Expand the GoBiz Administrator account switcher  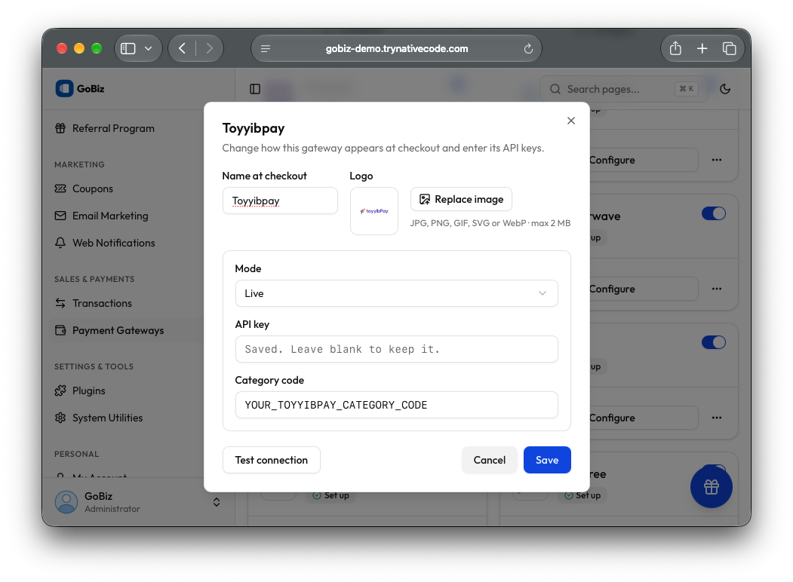(216, 502)
